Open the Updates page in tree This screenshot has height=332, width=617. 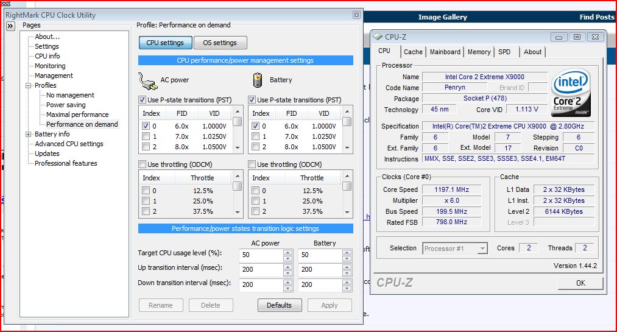tap(47, 154)
